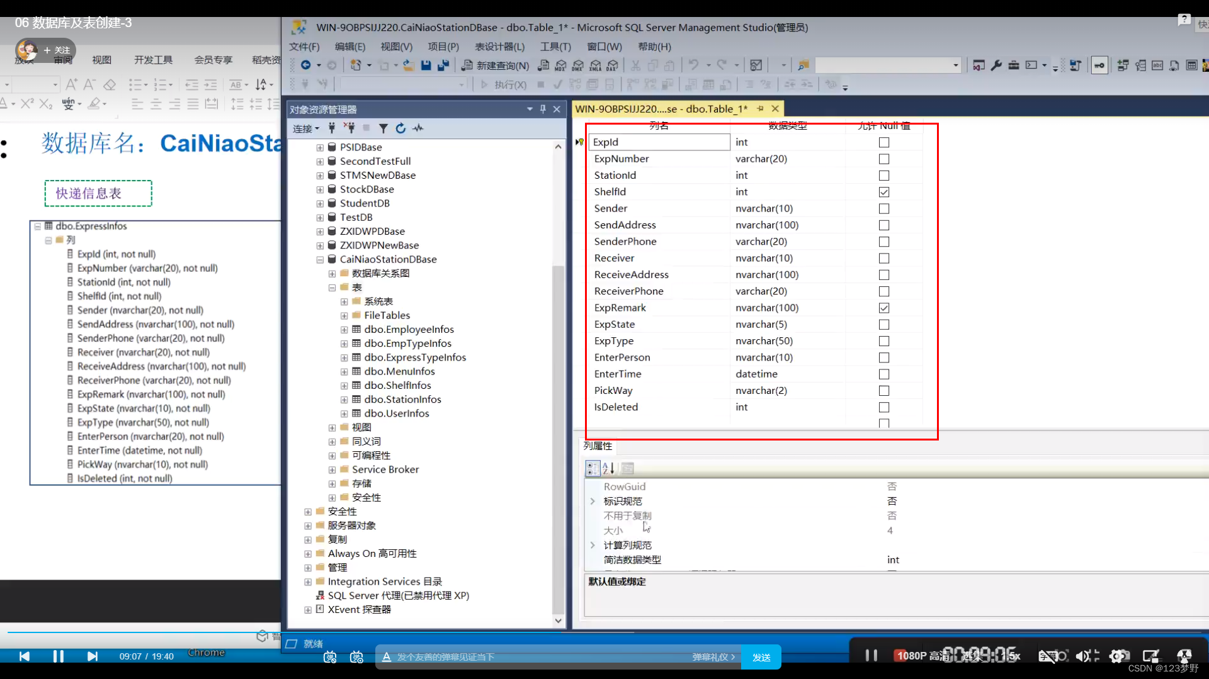Click the DAX query icon
The image size is (1209, 679).
tap(612, 65)
